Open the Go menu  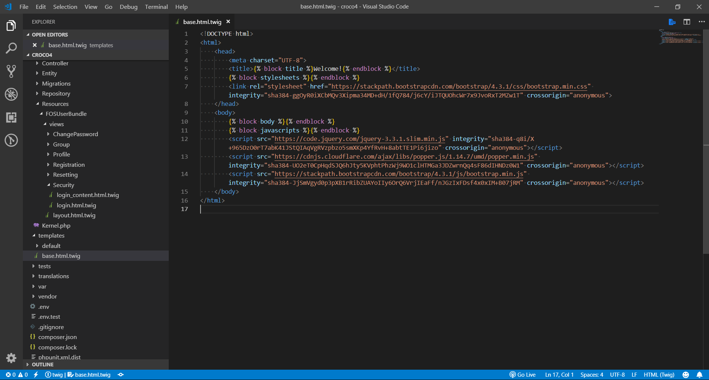pyautogui.click(x=108, y=7)
